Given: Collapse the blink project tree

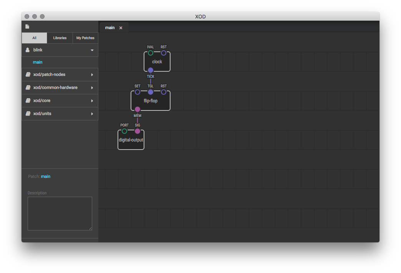Looking at the screenshot, I should click(x=92, y=50).
